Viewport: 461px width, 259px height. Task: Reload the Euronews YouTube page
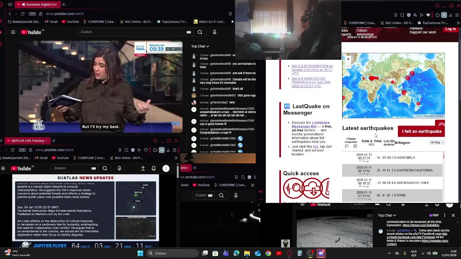click(x=23, y=14)
